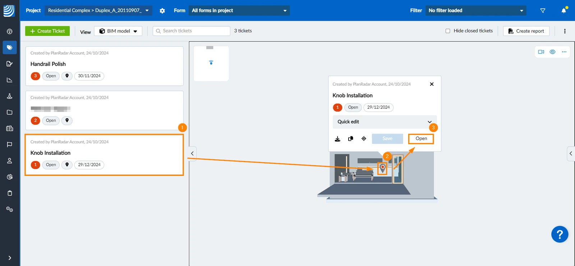The height and width of the screenshot is (266, 575).
Task: Open the three-dot more options menu
Action: point(565,31)
